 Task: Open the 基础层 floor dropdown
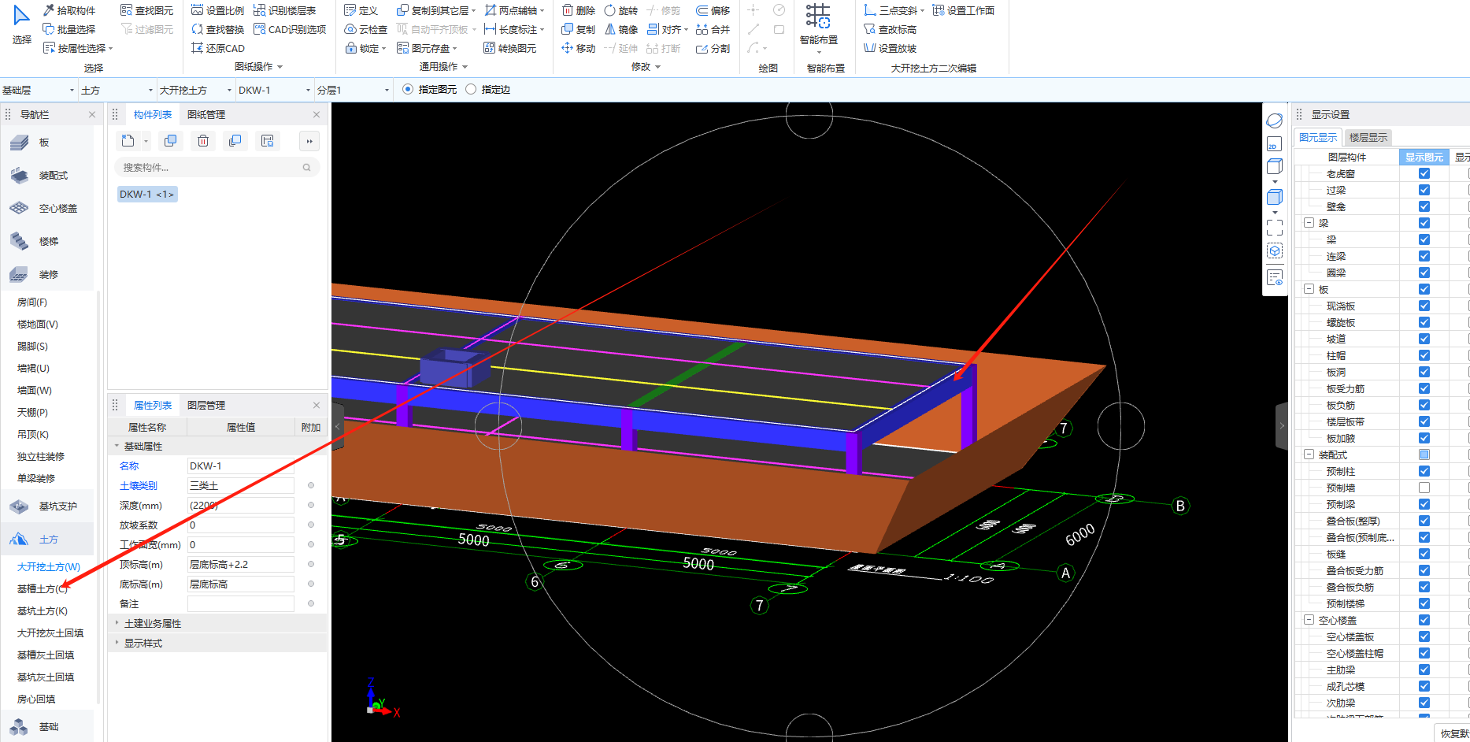point(39,90)
